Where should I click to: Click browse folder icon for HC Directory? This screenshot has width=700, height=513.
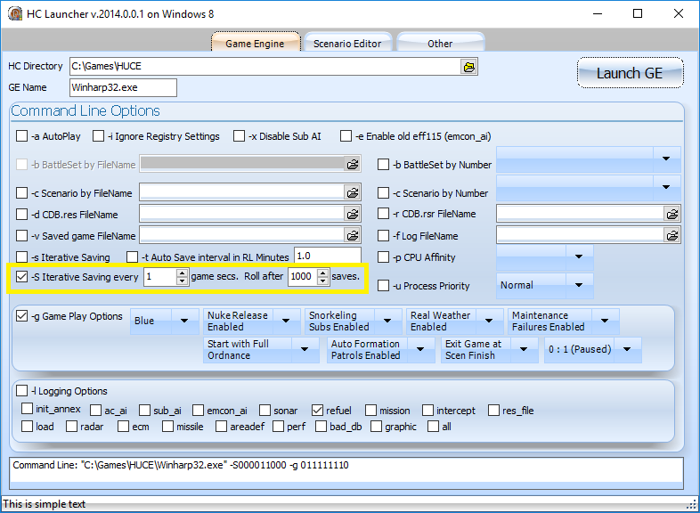(x=468, y=67)
